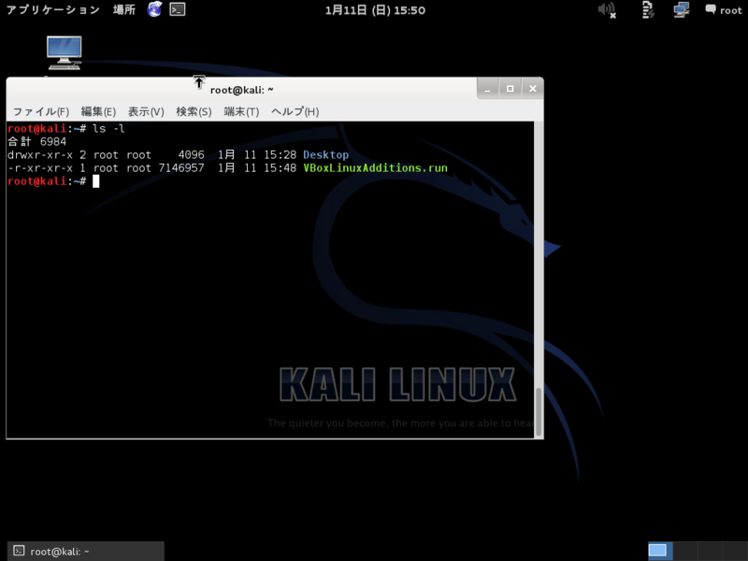Open the power/battery status icon
The width and height of the screenshot is (748, 561).
point(648,9)
